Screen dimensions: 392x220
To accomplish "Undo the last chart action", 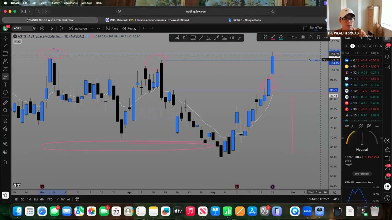I will pos(144,28).
